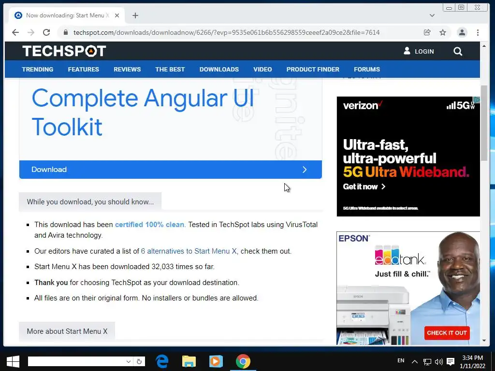Go back using the browser back arrow
The image size is (495, 371).
point(15,32)
